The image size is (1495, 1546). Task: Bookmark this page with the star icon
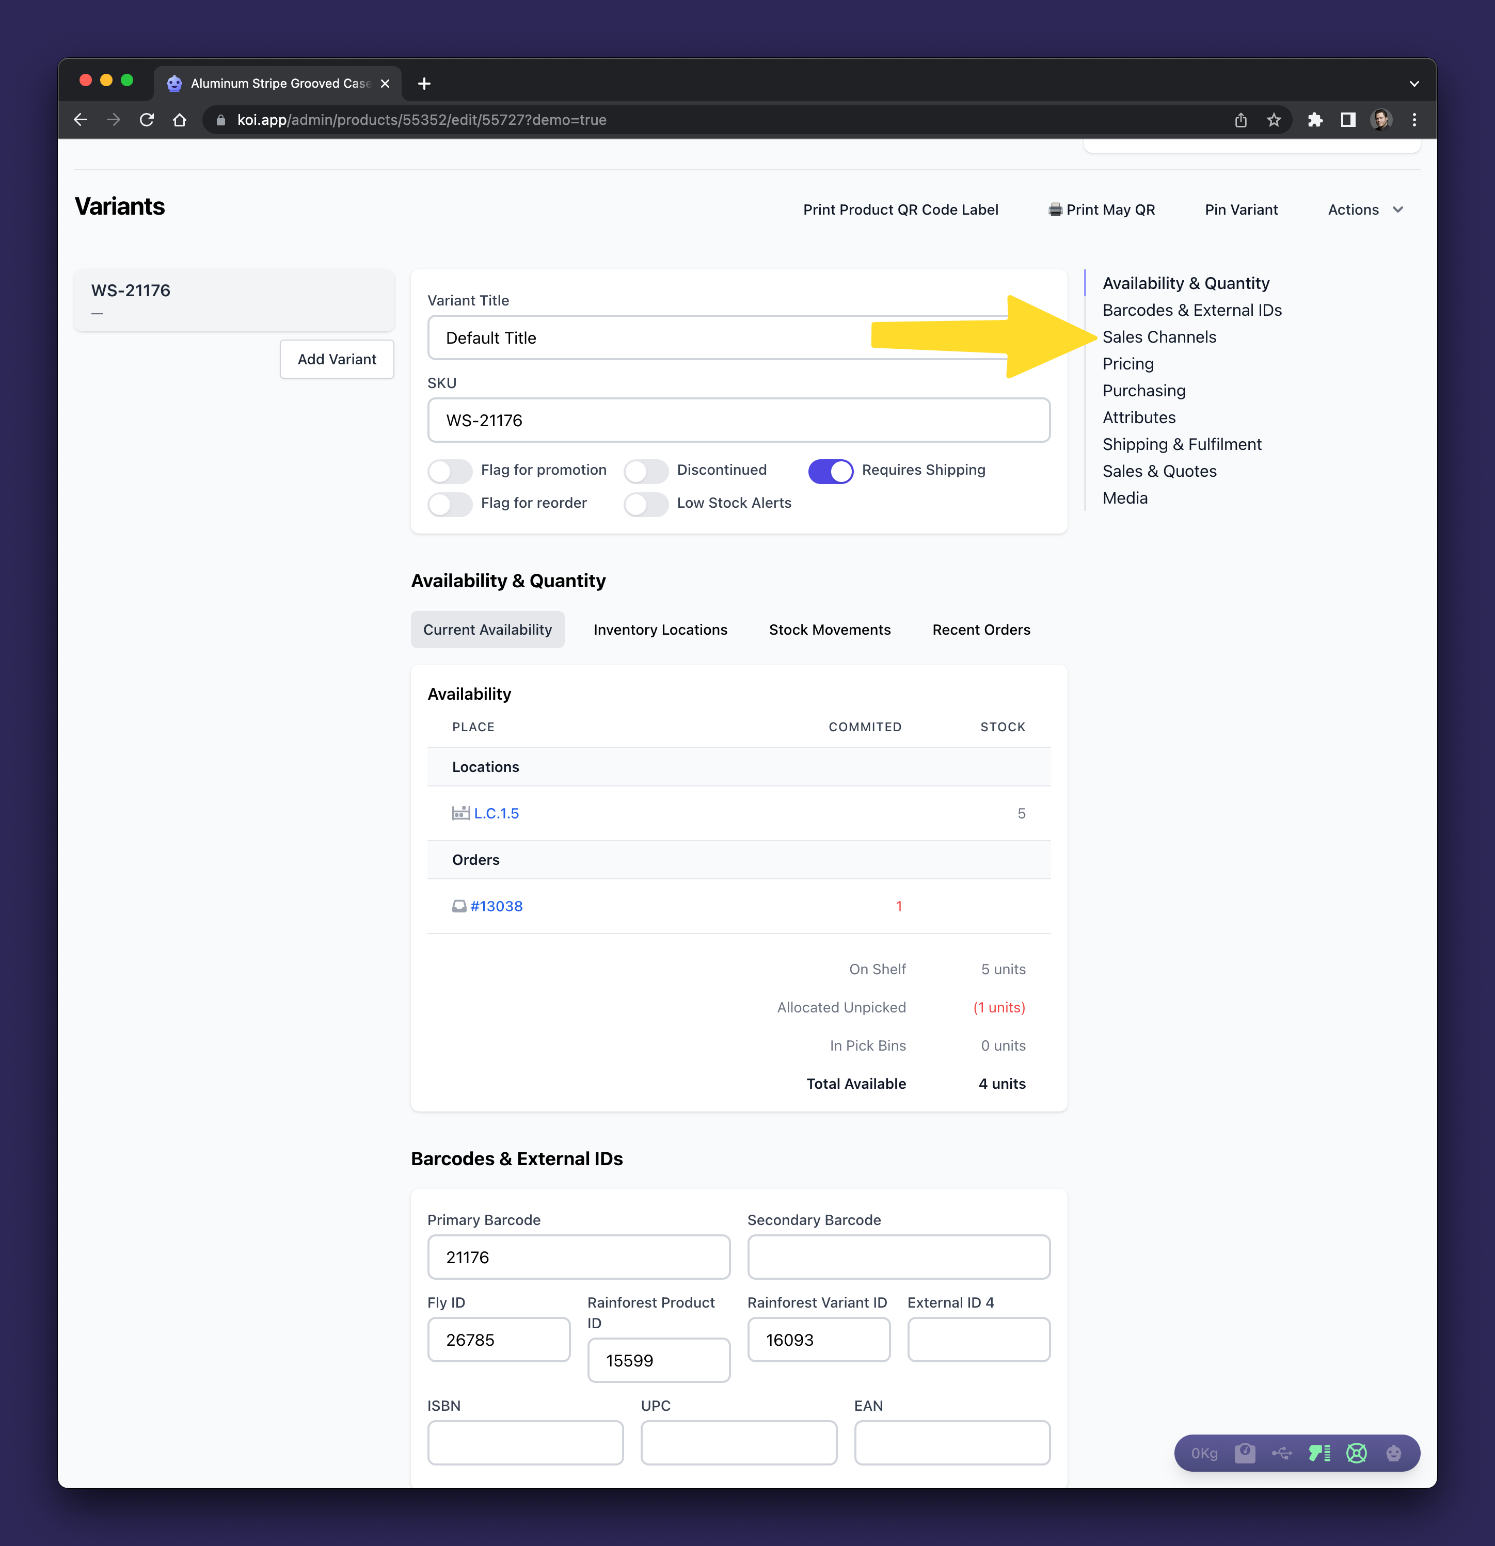click(1274, 120)
